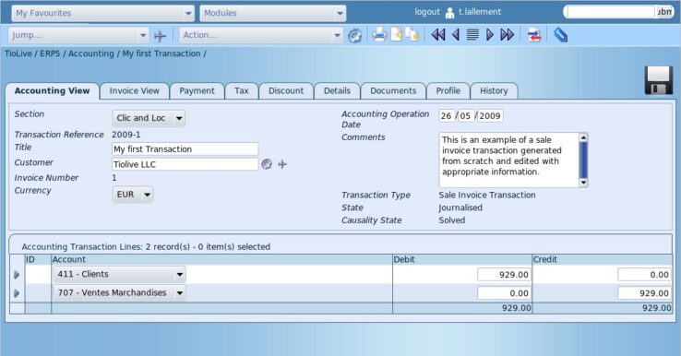Click My first Transaction breadcrumb link
Viewport: 681px width, 356px height.
pos(161,53)
